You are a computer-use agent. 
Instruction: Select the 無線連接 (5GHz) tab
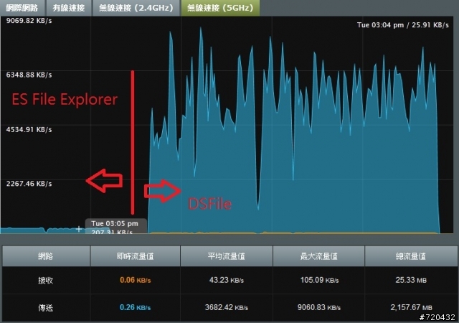coord(220,8)
